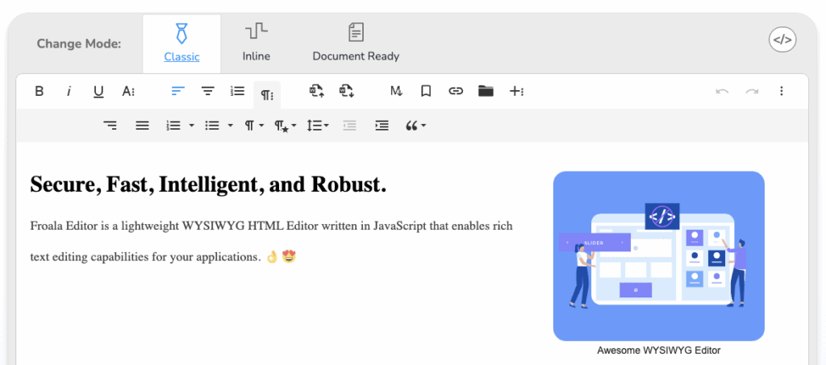The image size is (826, 365).
Task: Click the ordered list button in second row
Action: pos(173,125)
